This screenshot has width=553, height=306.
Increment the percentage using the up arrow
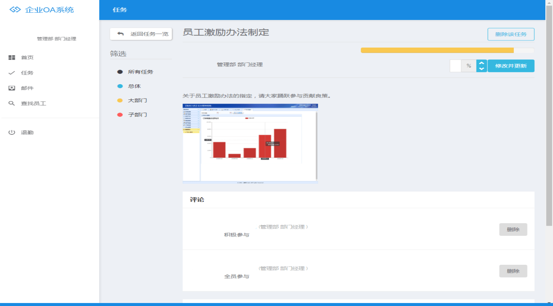[x=481, y=62]
